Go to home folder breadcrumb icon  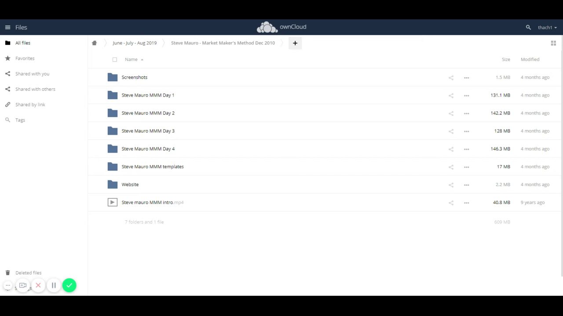tap(94, 43)
